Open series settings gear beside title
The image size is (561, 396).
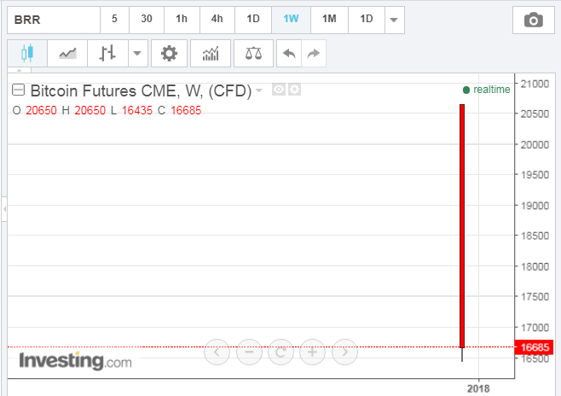[294, 90]
